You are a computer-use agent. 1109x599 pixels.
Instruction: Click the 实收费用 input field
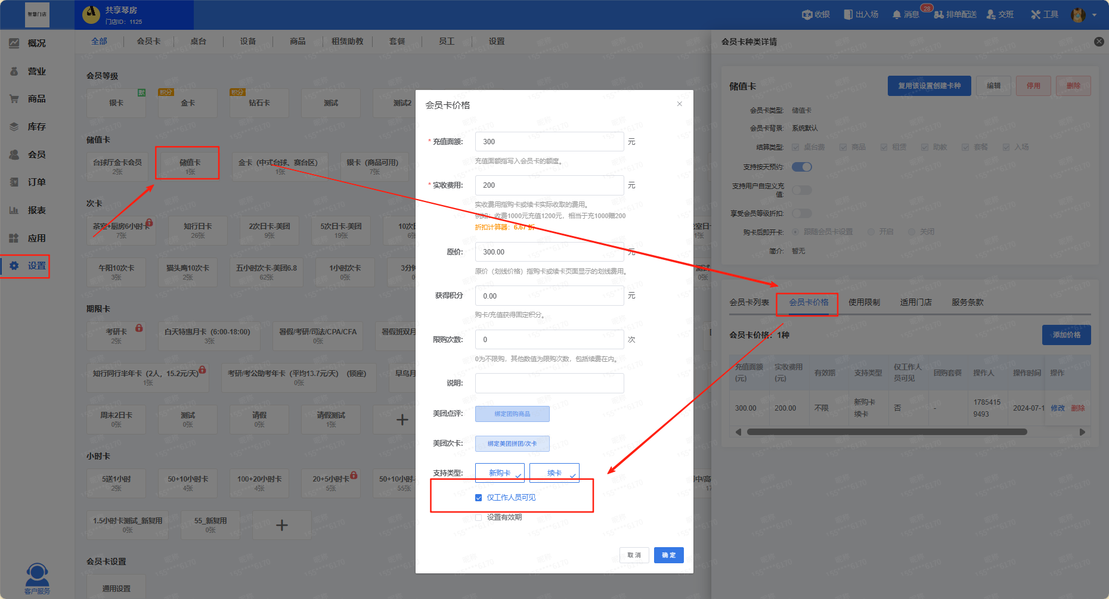(x=549, y=185)
